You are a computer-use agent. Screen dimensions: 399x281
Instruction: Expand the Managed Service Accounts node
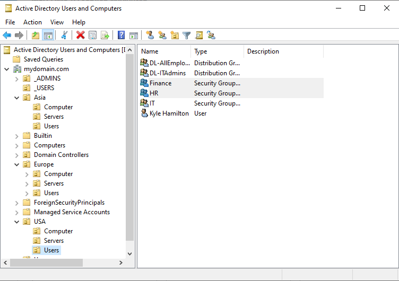[17, 213]
